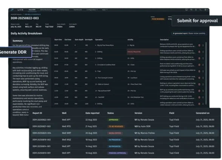Viewport: 222px width, 160px height.
Task: Click the Report ID column header
Action: click(37, 113)
